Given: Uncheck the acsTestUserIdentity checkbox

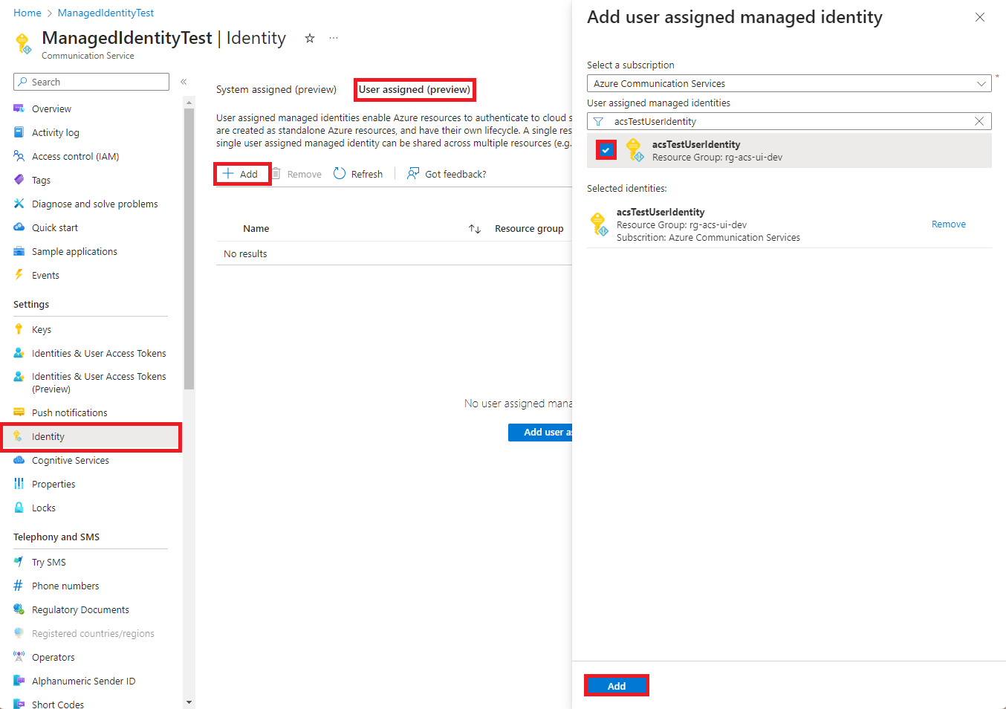Looking at the screenshot, I should pyautogui.click(x=606, y=150).
